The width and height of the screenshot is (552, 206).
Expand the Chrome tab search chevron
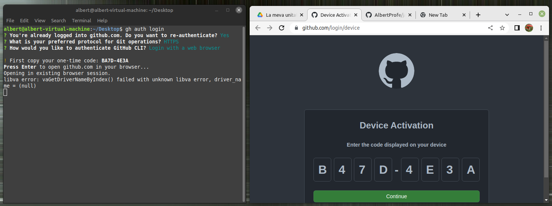[507, 15]
